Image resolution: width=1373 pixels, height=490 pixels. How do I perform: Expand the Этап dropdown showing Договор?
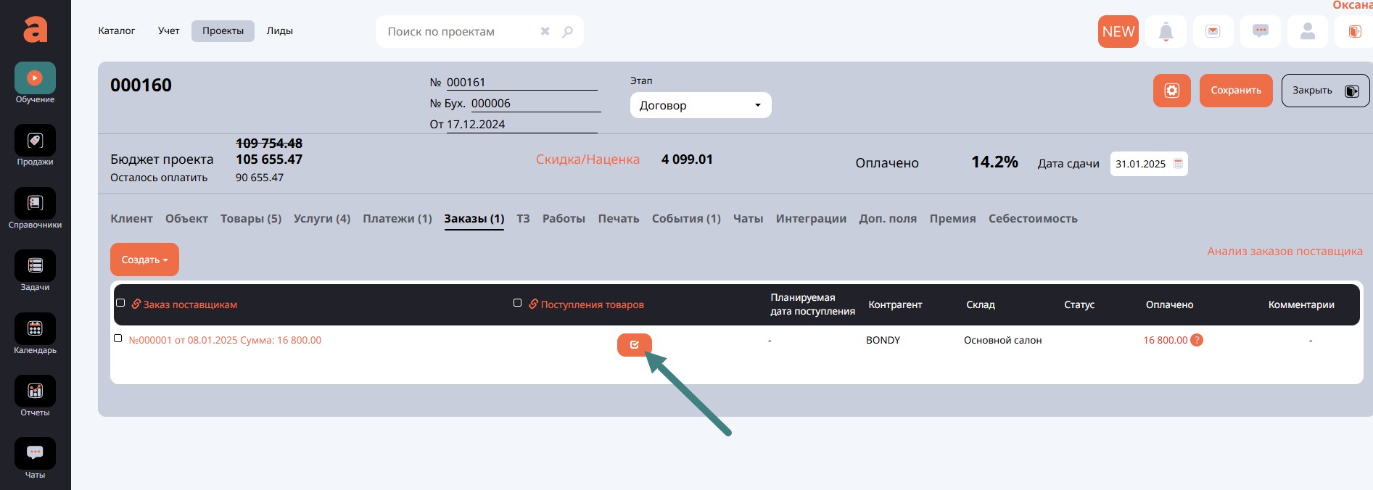pos(700,105)
